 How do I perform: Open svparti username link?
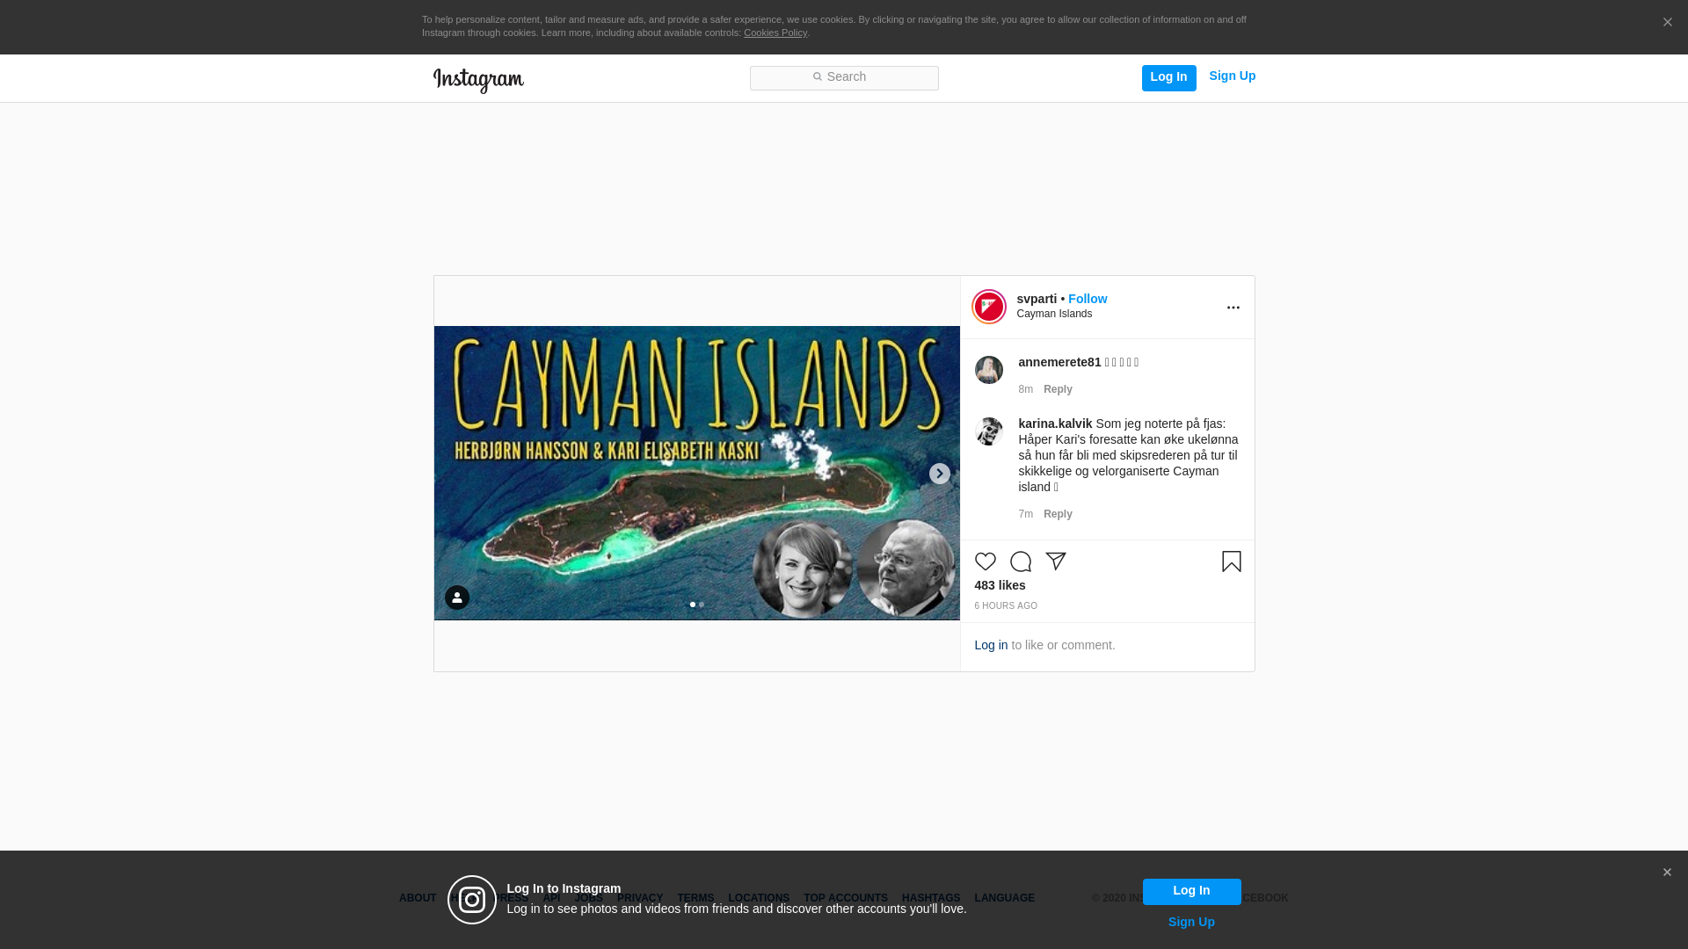[1037, 299]
